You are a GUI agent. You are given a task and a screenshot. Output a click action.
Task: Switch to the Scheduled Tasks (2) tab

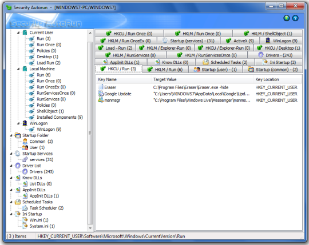[225, 62]
